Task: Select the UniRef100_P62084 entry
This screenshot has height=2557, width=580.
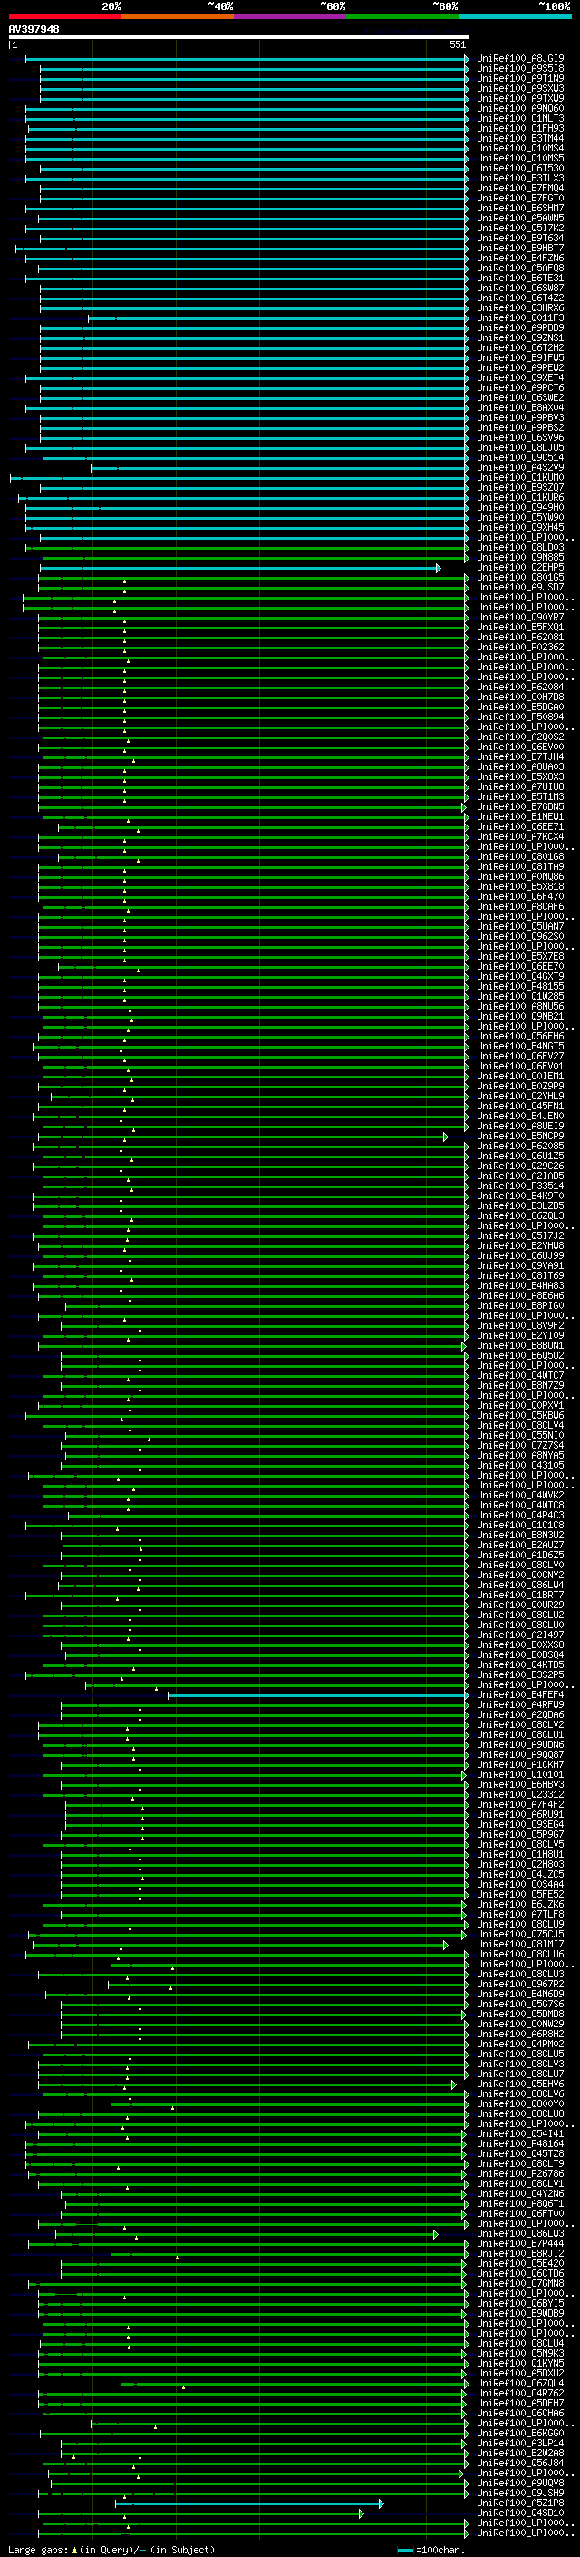Action: coord(520,687)
